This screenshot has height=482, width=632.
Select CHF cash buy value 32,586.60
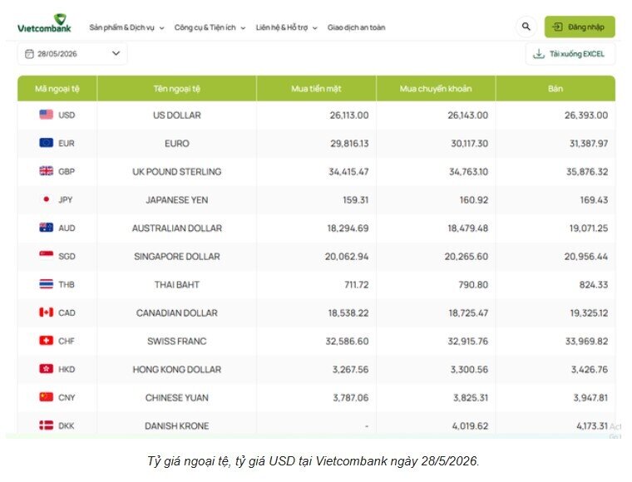click(x=347, y=341)
